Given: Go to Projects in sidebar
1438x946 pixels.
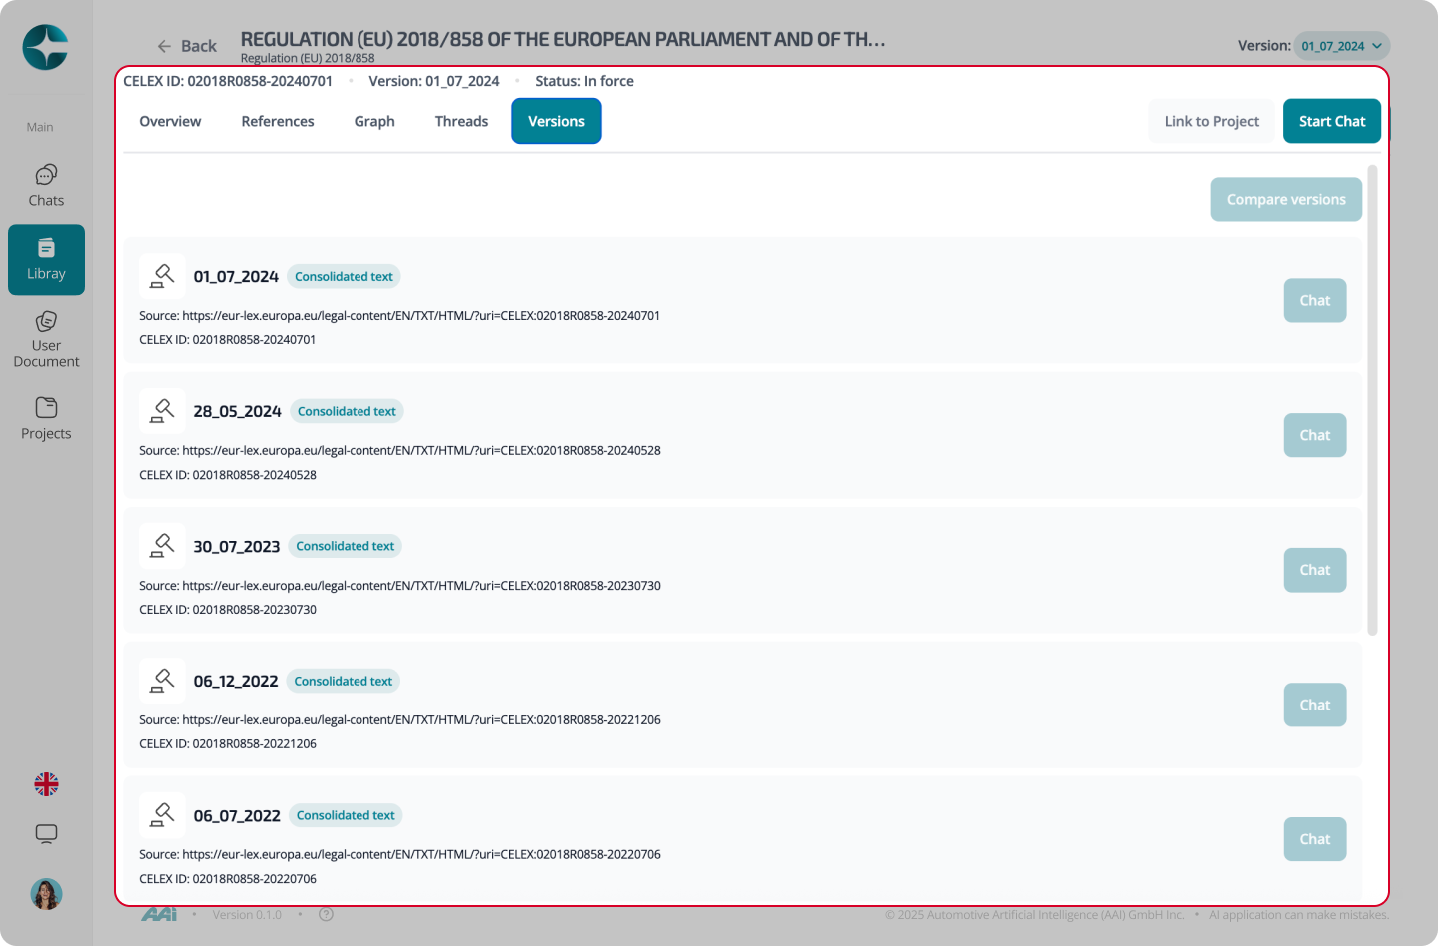Looking at the screenshot, I should 46,419.
